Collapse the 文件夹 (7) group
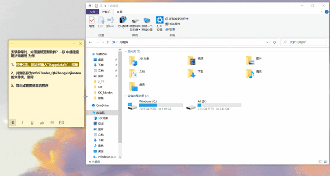The image size is (330, 176). pos(125,51)
